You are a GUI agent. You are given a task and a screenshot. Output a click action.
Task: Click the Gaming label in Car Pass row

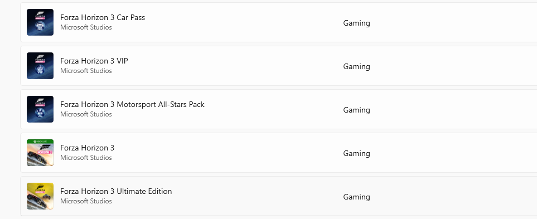coord(356,23)
